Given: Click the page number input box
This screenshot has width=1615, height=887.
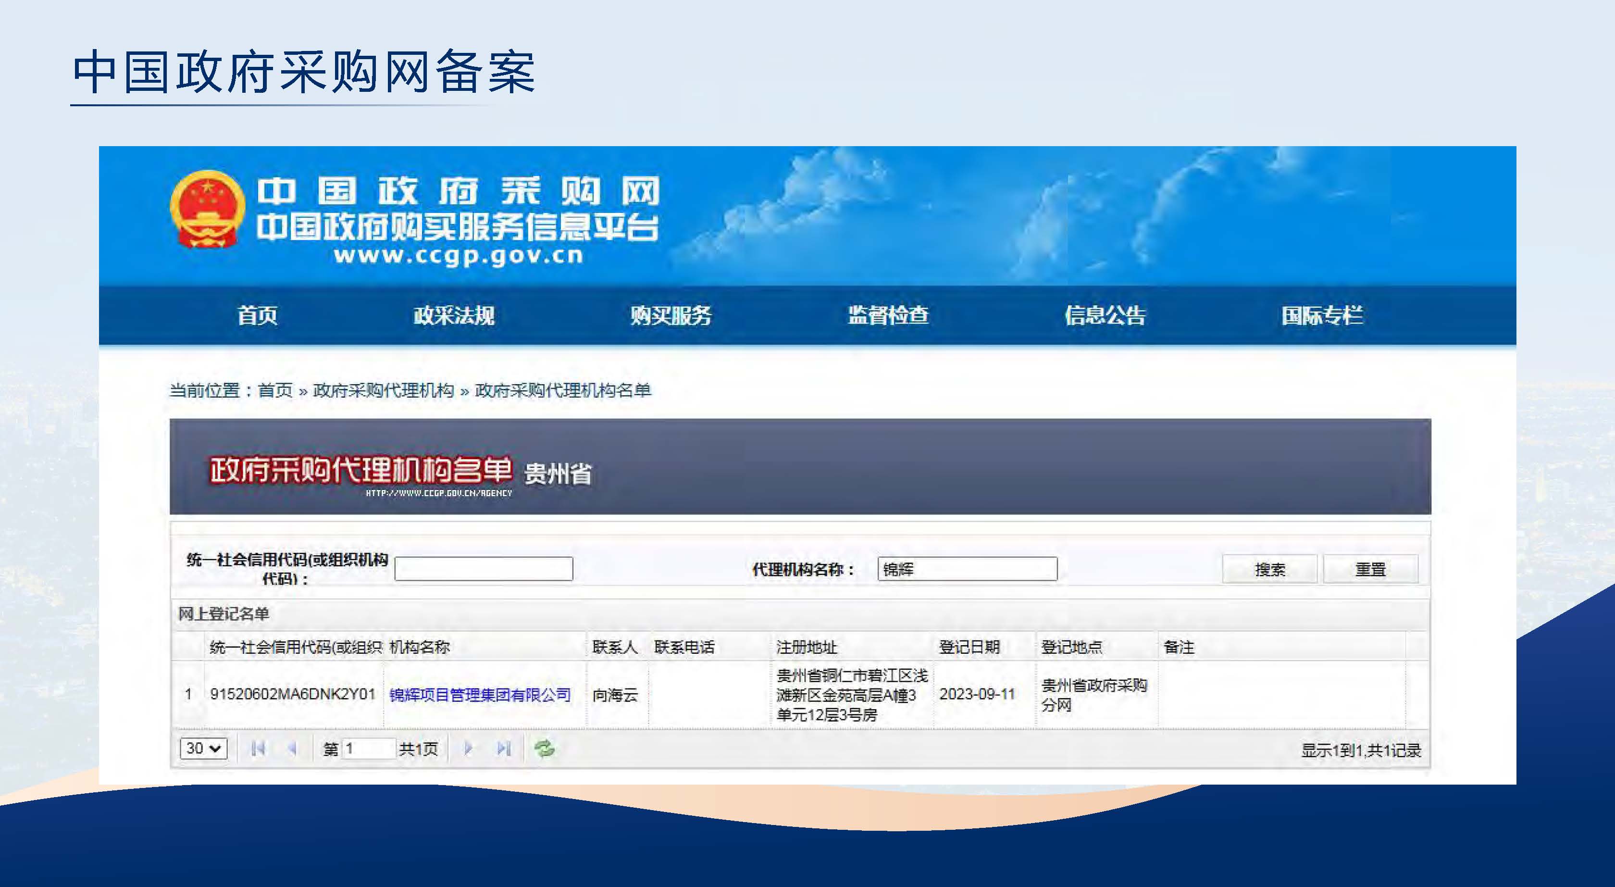Looking at the screenshot, I should point(369,749).
